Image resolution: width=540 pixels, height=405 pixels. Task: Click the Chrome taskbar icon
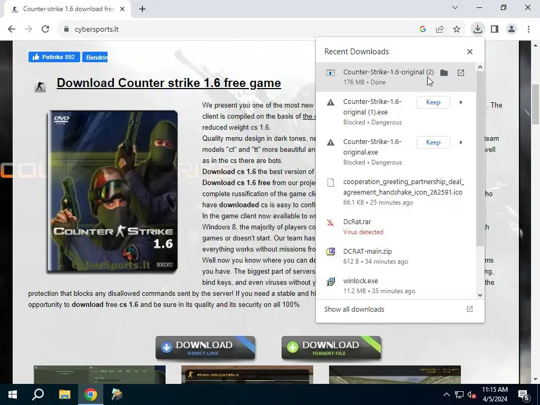coord(91,394)
